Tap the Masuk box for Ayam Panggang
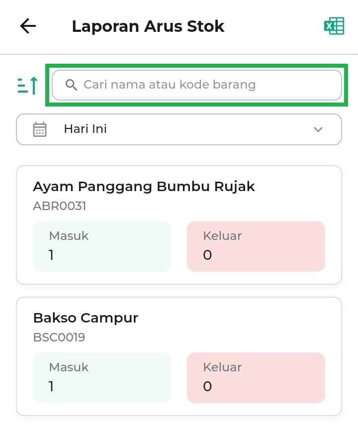The image size is (358, 436). (x=102, y=246)
